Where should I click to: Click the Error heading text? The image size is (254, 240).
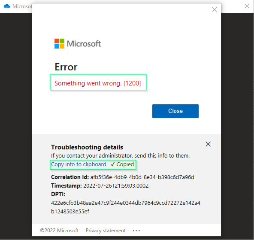pos(66,67)
